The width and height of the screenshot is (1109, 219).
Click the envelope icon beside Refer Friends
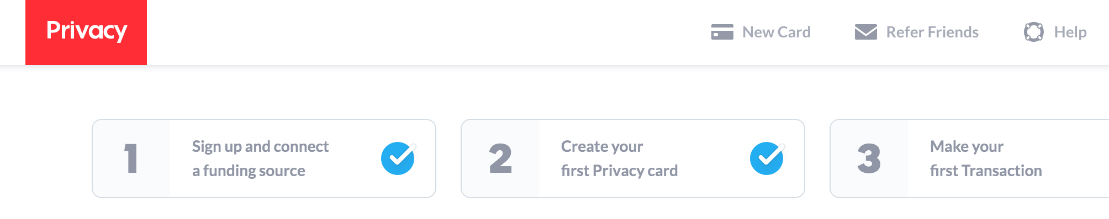click(x=866, y=32)
